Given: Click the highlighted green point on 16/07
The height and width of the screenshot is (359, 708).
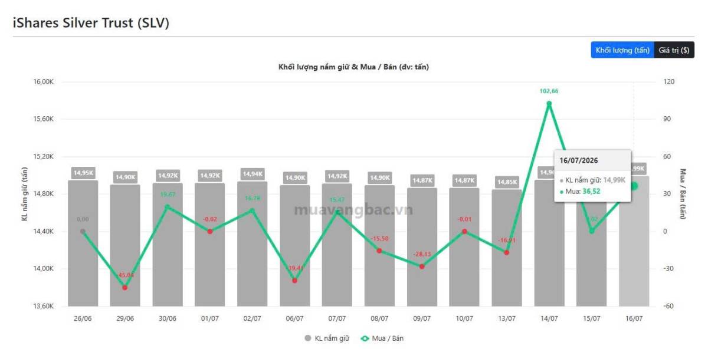Looking at the screenshot, I should point(634,186).
